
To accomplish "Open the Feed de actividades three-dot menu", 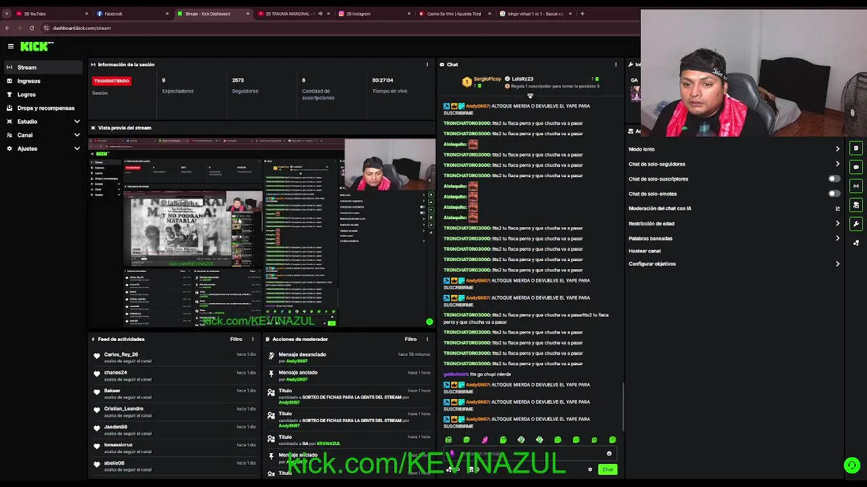I will [253, 339].
